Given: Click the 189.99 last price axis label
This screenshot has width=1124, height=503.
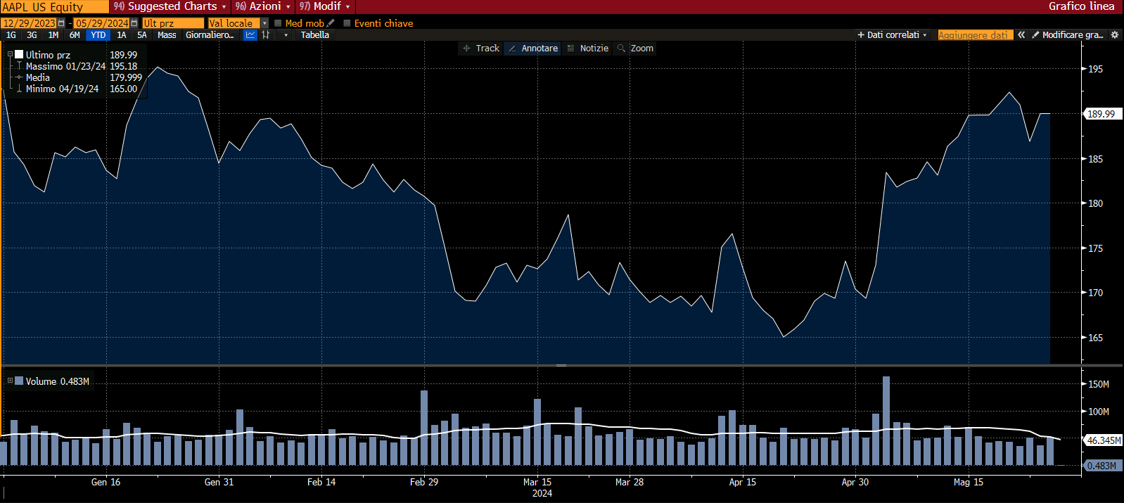Looking at the screenshot, I should [x=1101, y=114].
